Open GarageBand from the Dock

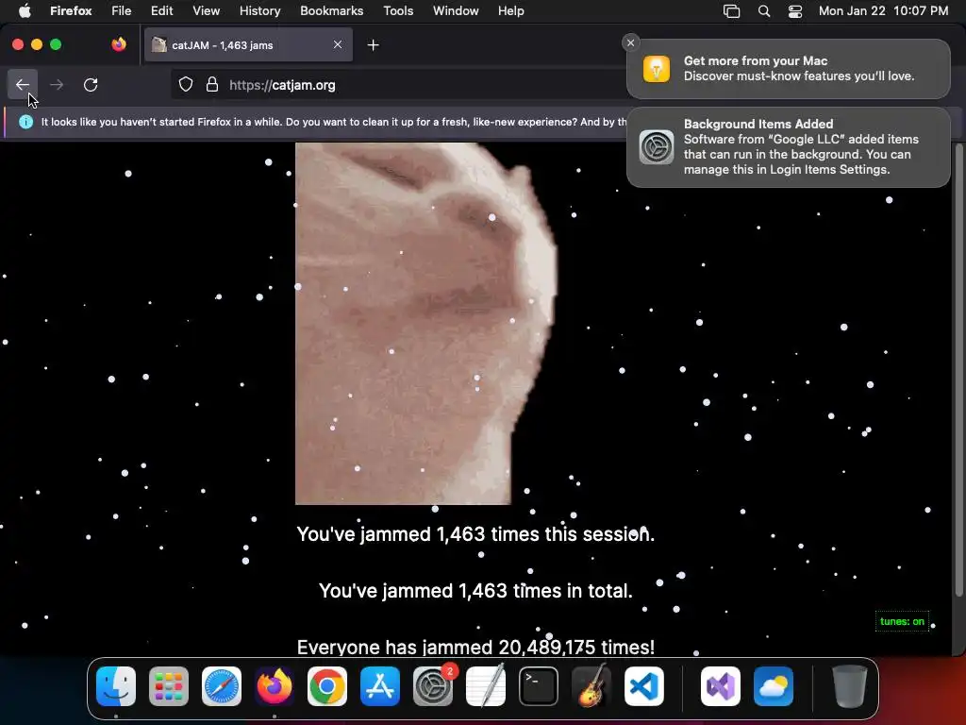point(591,686)
